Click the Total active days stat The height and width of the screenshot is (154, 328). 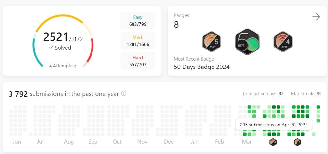coord(263,94)
